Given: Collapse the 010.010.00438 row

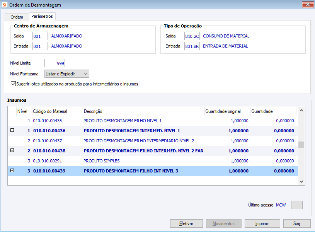Looking at the screenshot, I should pyautogui.click(x=12, y=150).
